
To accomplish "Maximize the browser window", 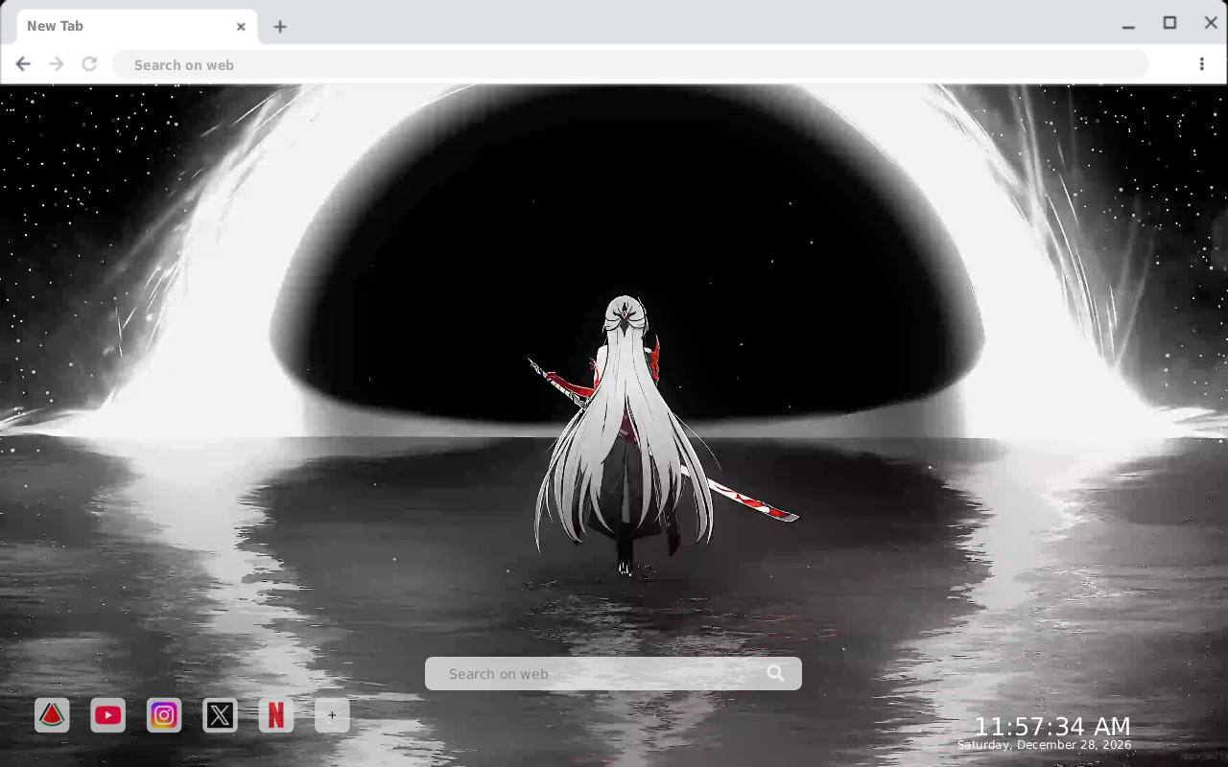I will click(1169, 23).
